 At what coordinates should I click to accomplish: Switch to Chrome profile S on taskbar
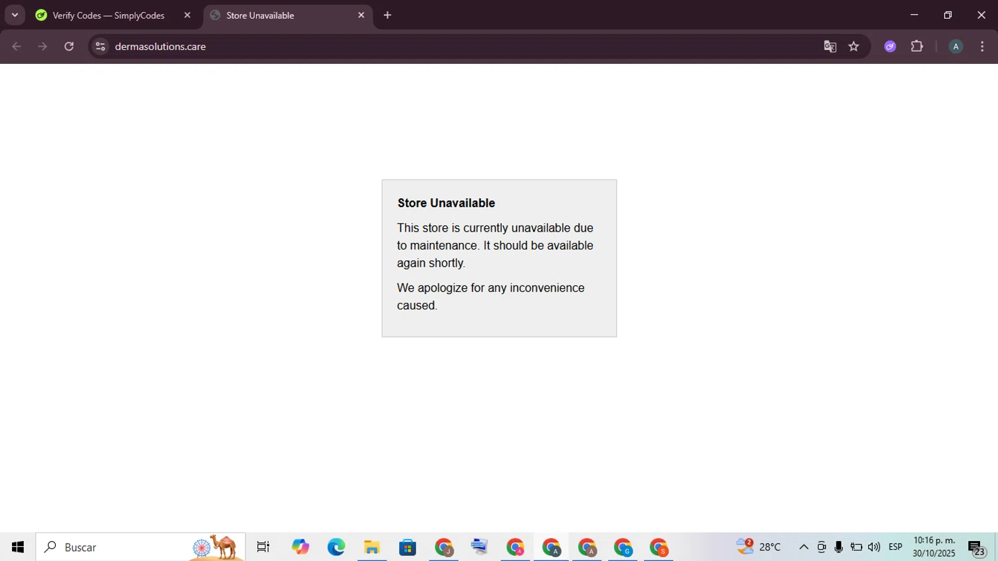[x=659, y=547]
